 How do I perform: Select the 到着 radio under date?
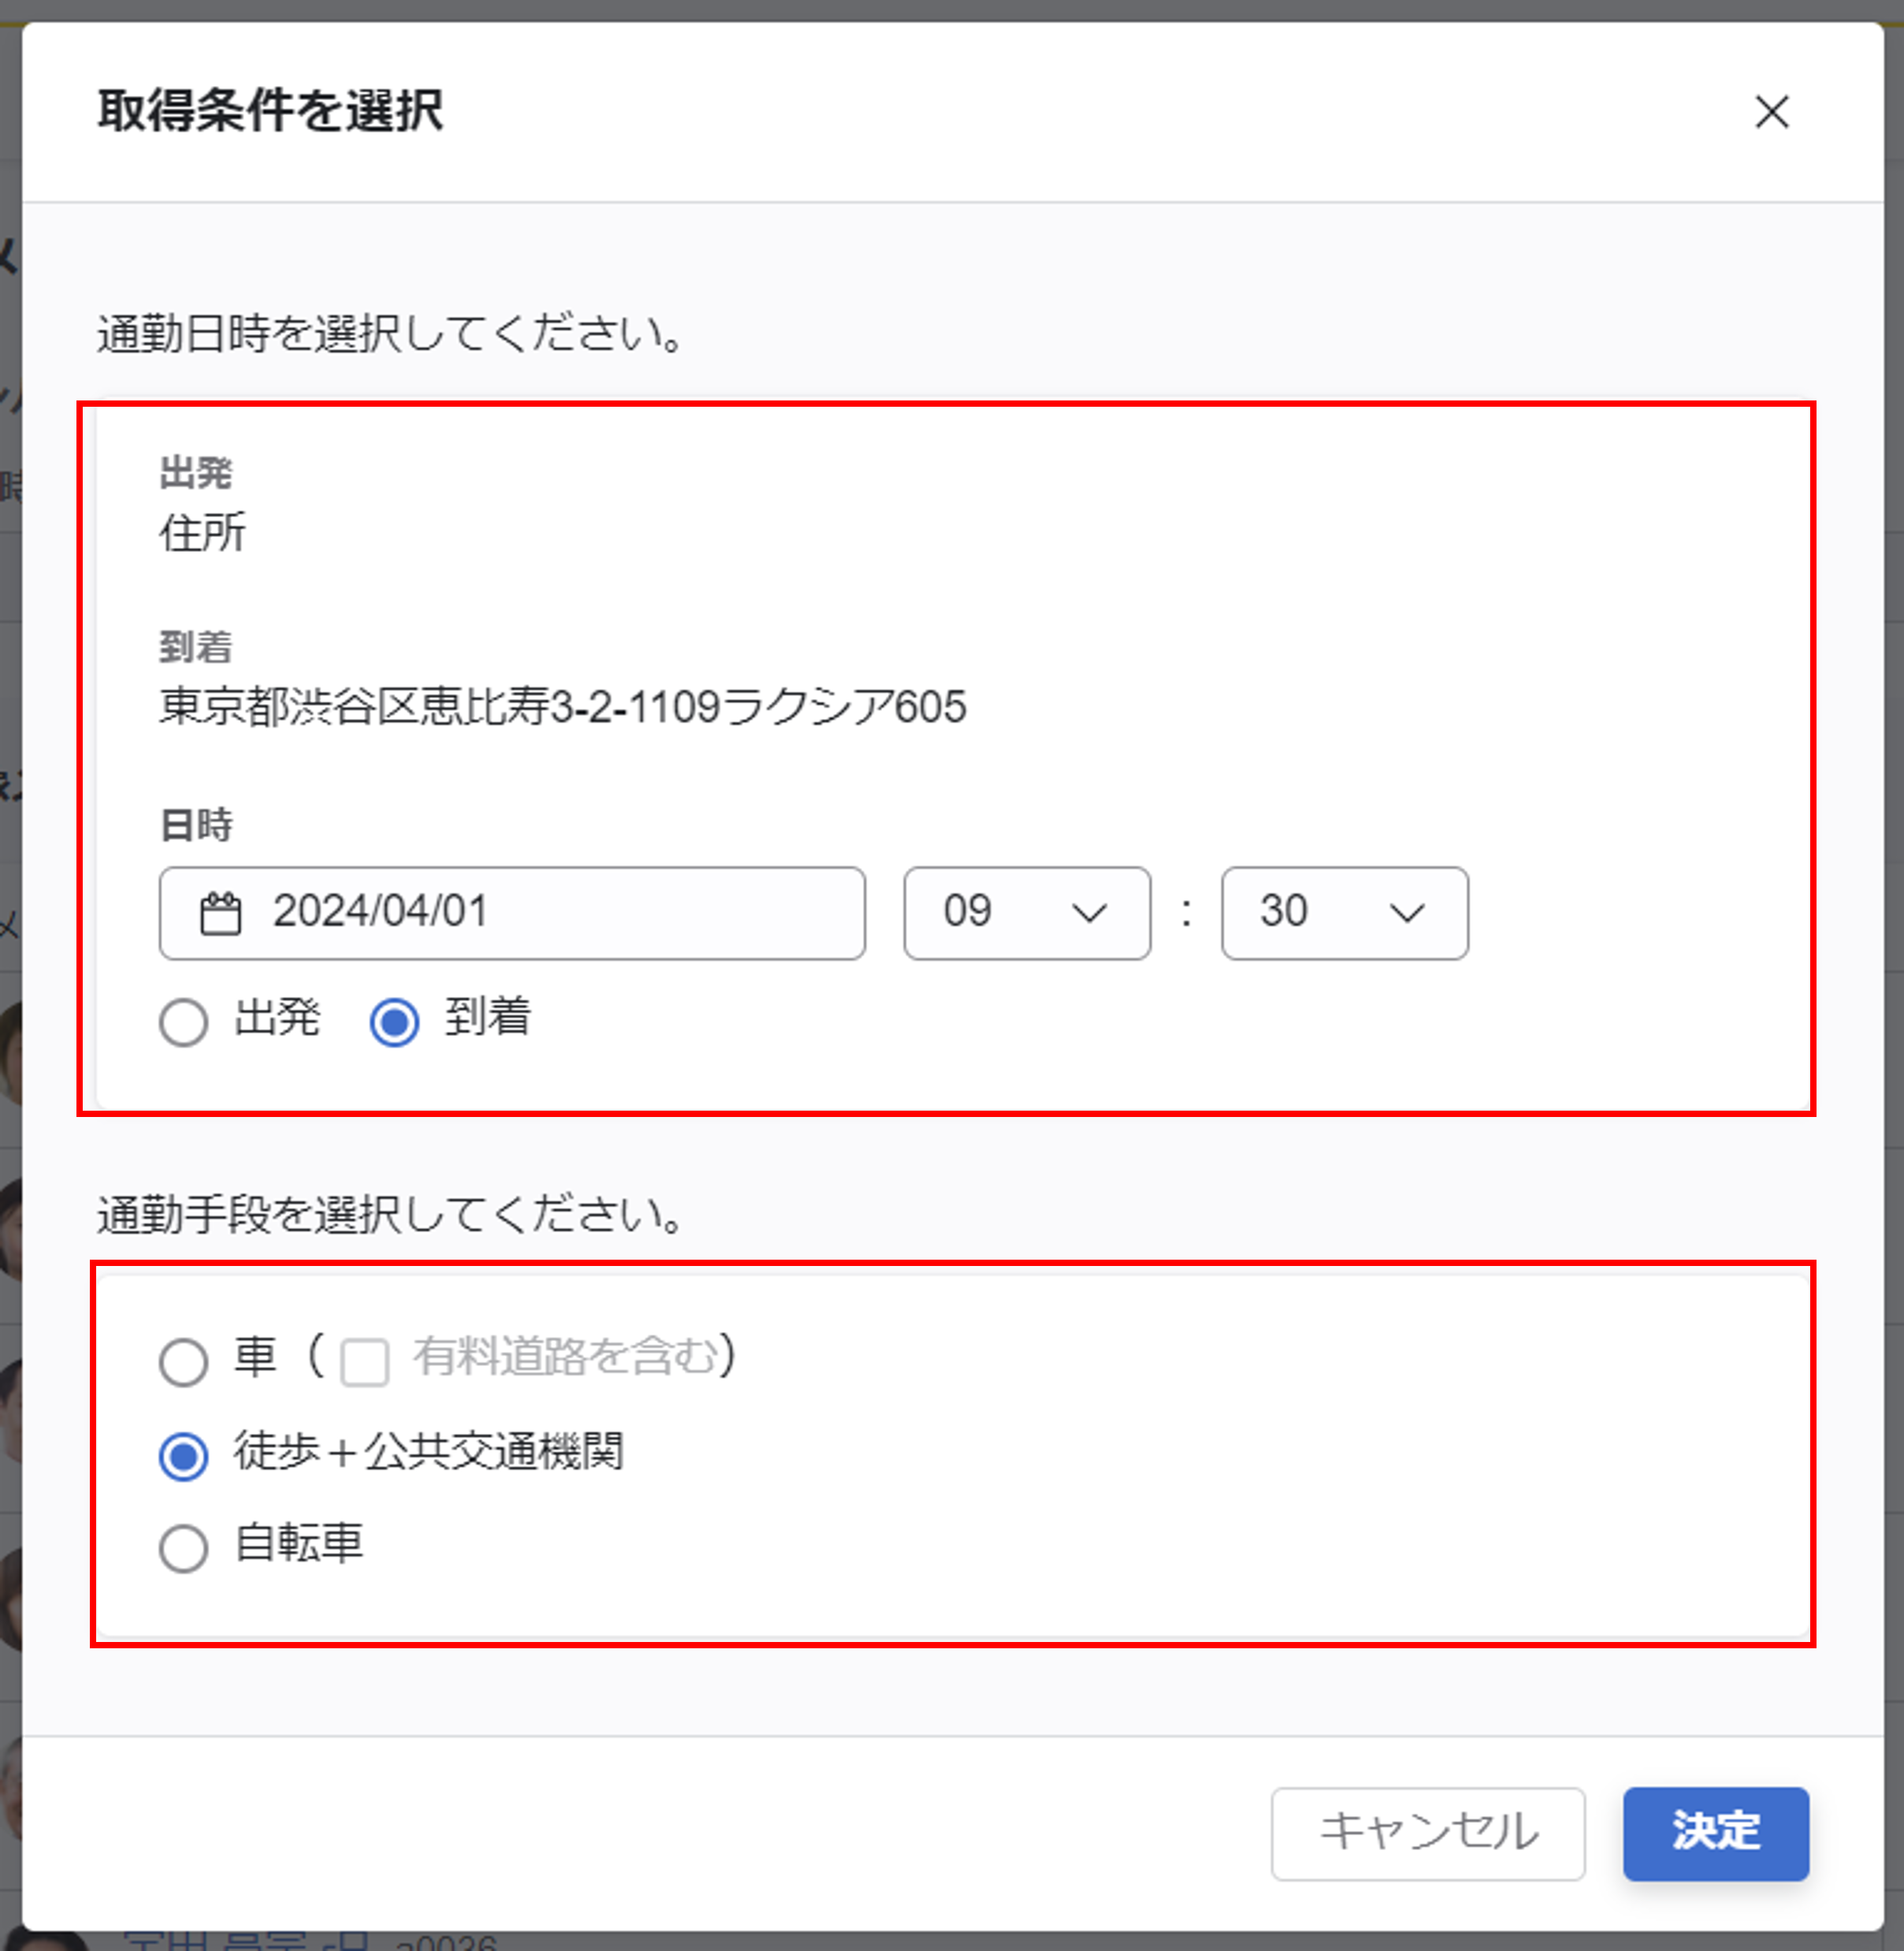(394, 1022)
